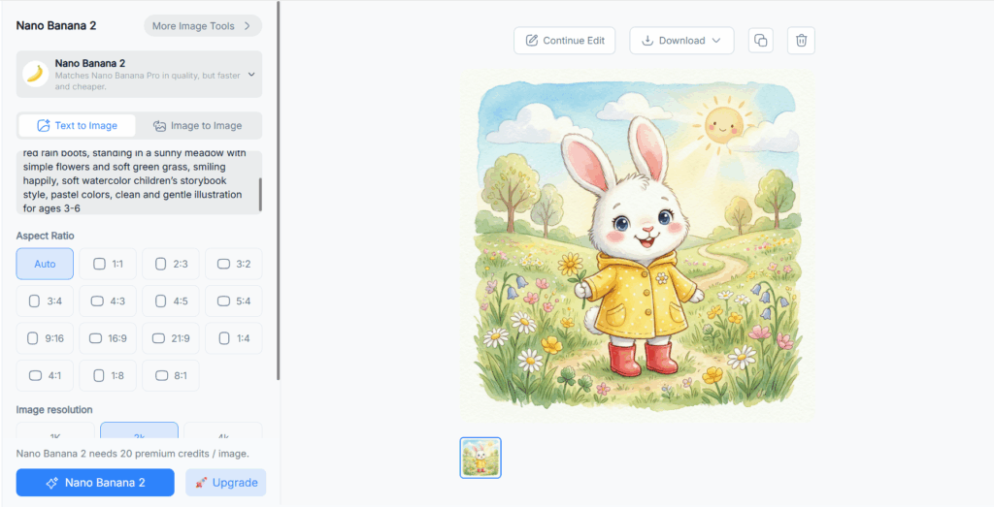The width and height of the screenshot is (994, 507).
Task: Click the copy image icon
Action: 761,41
